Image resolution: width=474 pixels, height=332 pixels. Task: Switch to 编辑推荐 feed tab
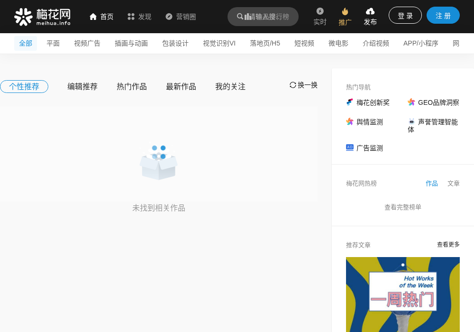pos(82,86)
